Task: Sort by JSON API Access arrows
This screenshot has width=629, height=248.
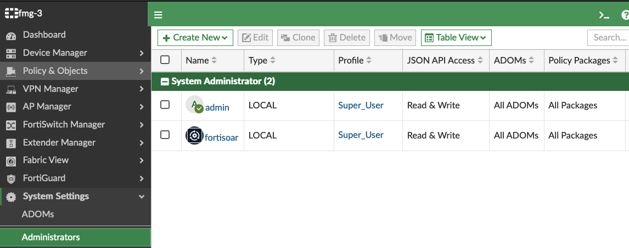Action: tap(480, 61)
